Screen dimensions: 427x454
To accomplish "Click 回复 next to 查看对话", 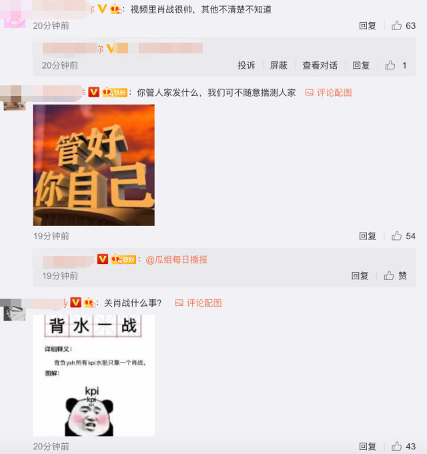I will [361, 65].
